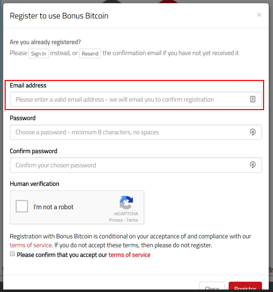
Task: Click the key icon in Confirm password field
Action: coord(252,165)
